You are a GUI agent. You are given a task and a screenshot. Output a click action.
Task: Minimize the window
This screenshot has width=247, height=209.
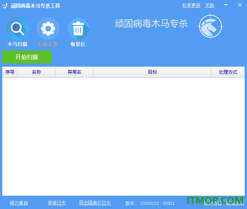226,5
